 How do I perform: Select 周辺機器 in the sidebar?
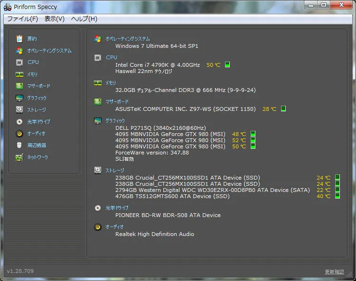tap(37, 145)
